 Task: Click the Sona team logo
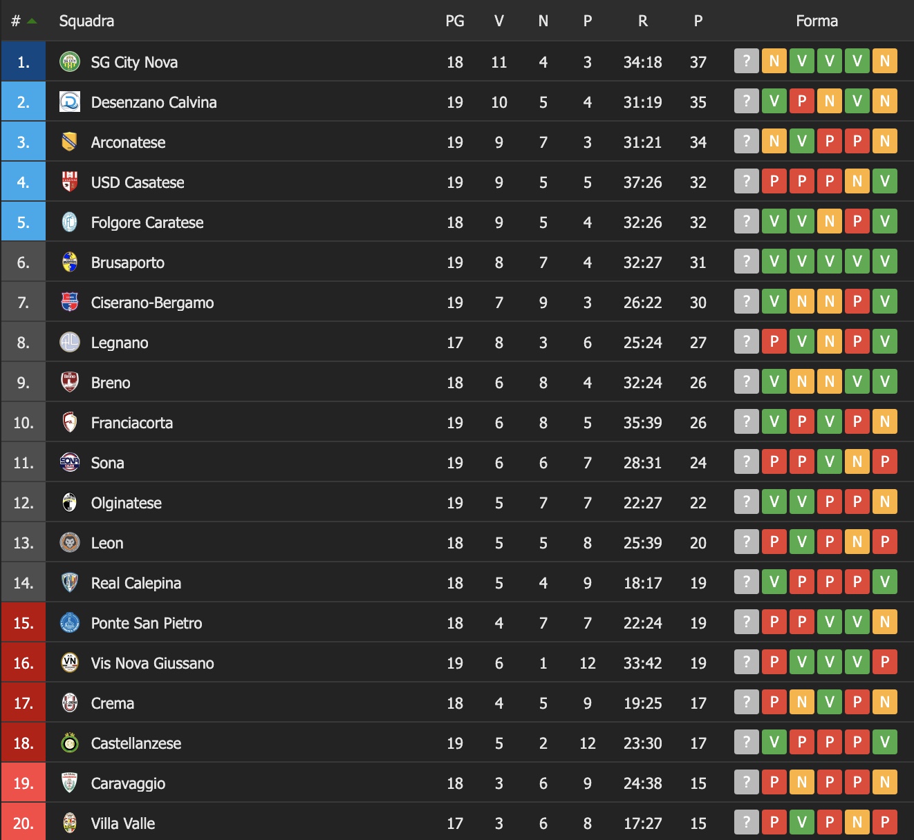click(70, 463)
